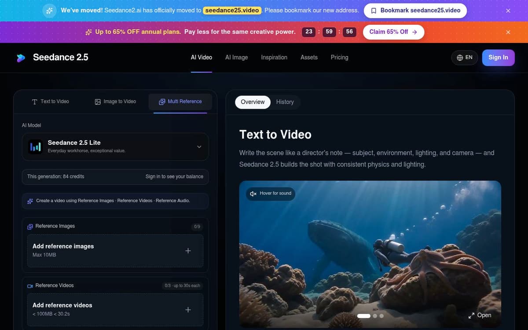Click the Seedance 2.5 logo icon
Image resolution: width=528 pixels, height=330 pixels.
click(x=21, y=58)
